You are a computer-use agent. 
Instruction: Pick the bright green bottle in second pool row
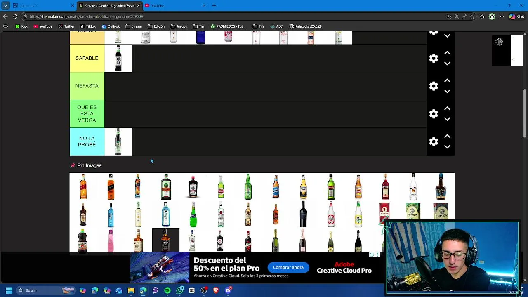tap(193, 214)
